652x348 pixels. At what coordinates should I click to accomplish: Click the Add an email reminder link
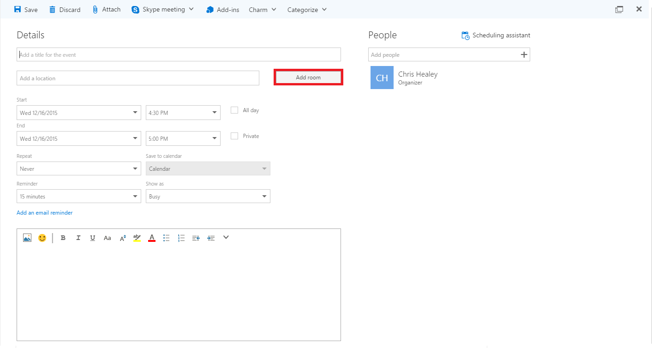click(x=45, y=213)
